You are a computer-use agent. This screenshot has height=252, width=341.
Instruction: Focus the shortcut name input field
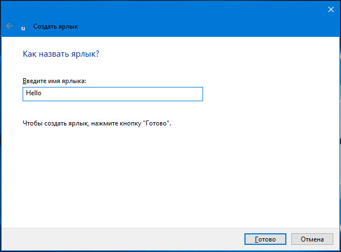click(113, 94)
